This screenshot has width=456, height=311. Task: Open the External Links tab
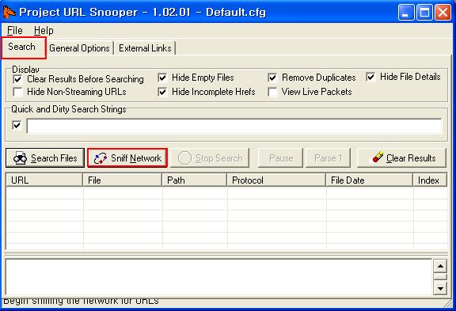point(145,48)
